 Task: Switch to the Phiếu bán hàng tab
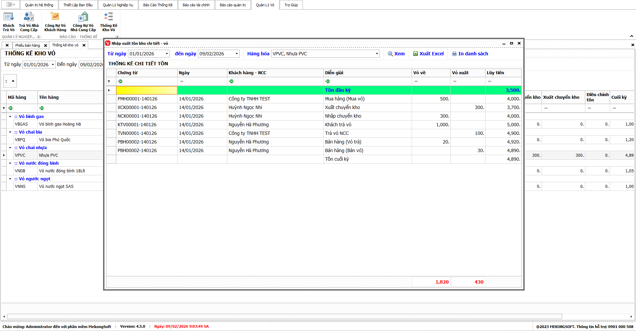point(28,45)
